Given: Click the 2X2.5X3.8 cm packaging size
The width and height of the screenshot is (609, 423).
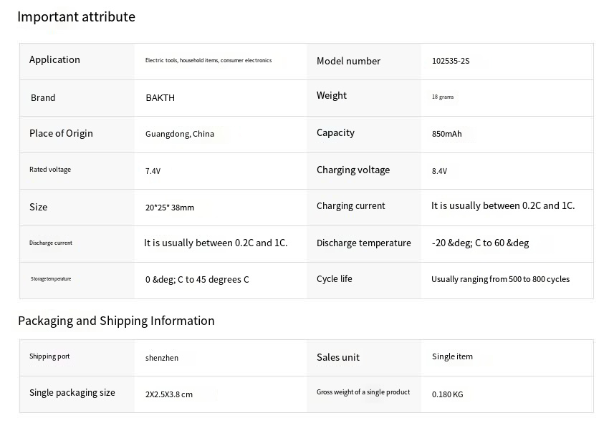Looking at the screenshot, I should tap(169, 394).
